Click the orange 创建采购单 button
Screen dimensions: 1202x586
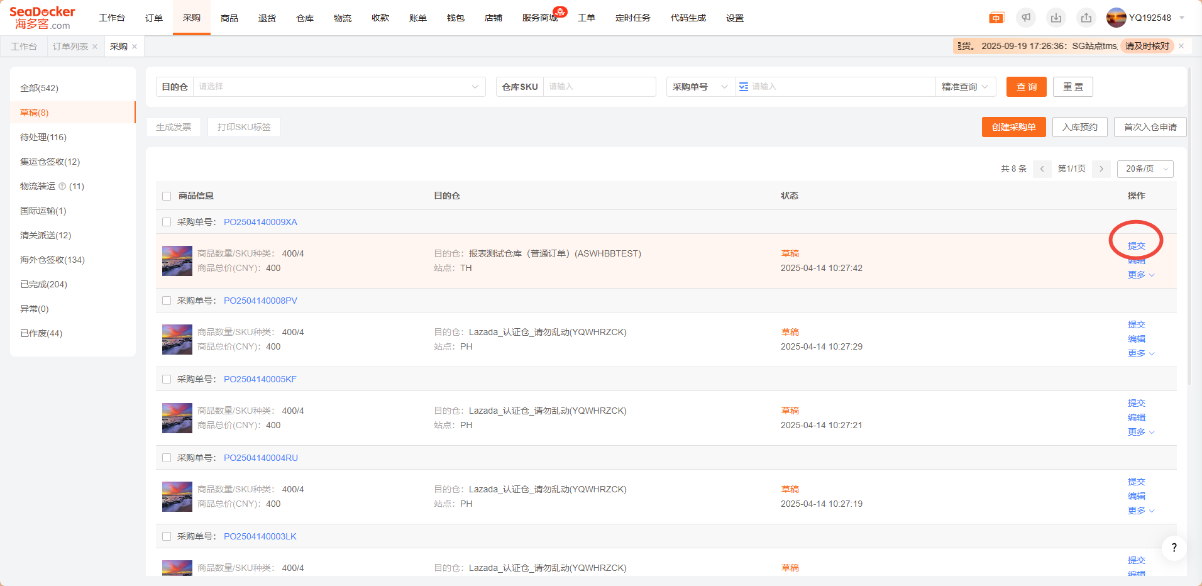click(1013, 127)
